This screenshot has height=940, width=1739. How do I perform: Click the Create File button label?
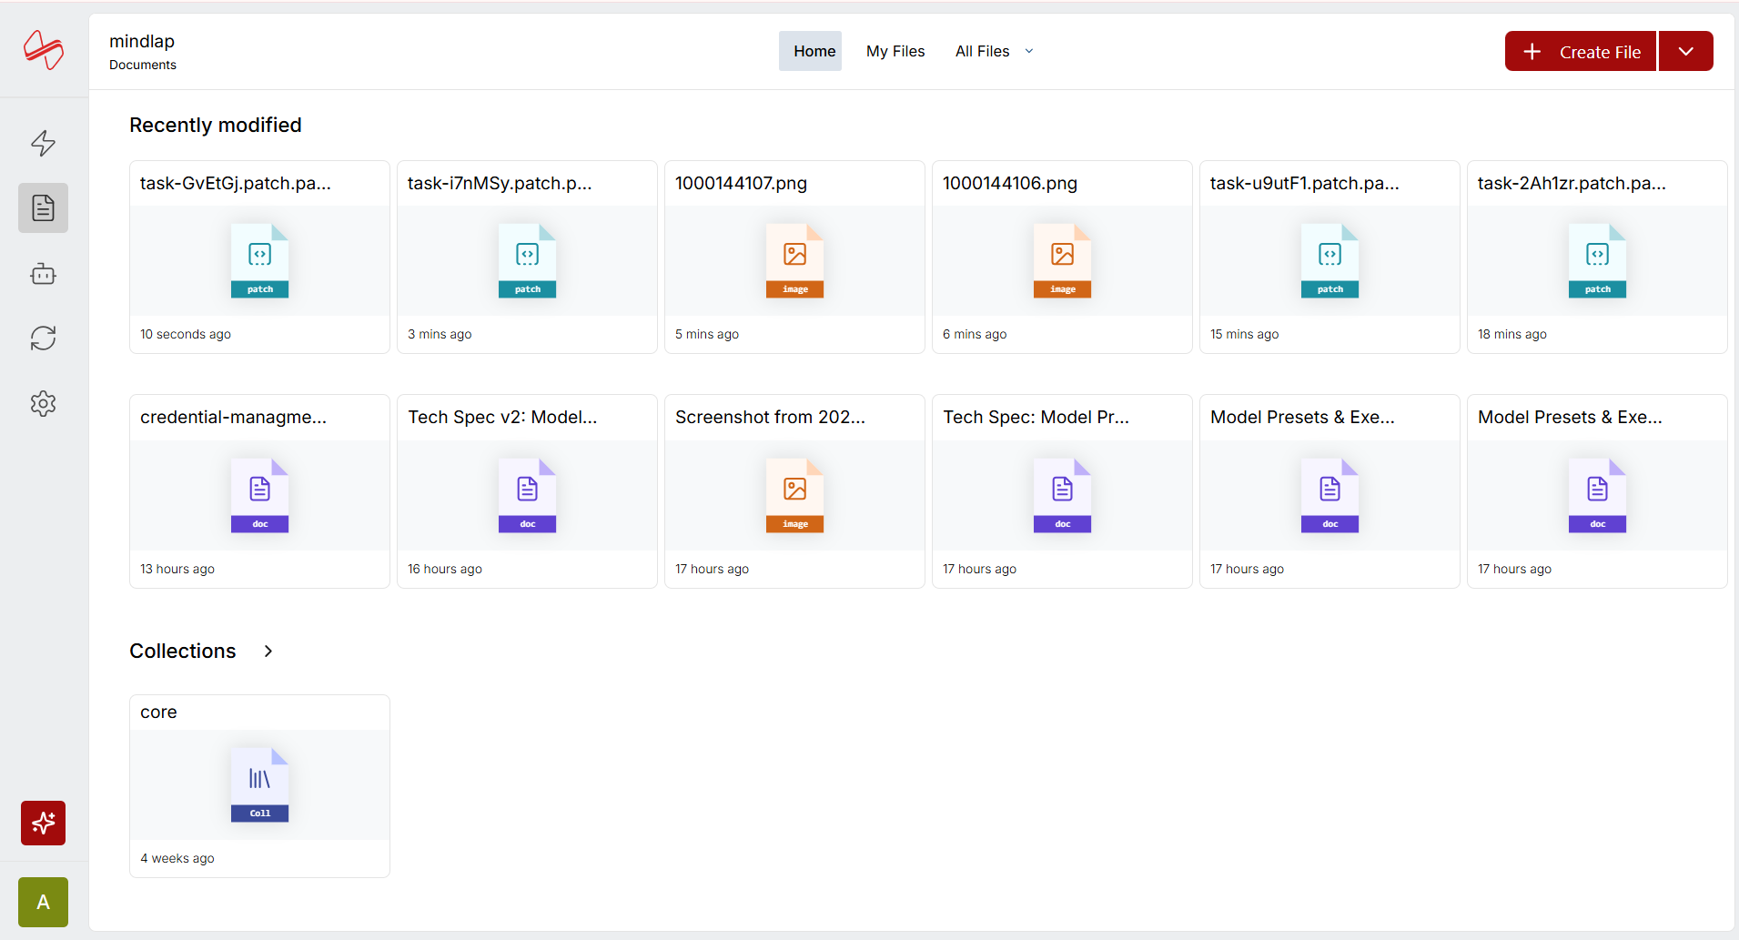(x=1600, y=52)
